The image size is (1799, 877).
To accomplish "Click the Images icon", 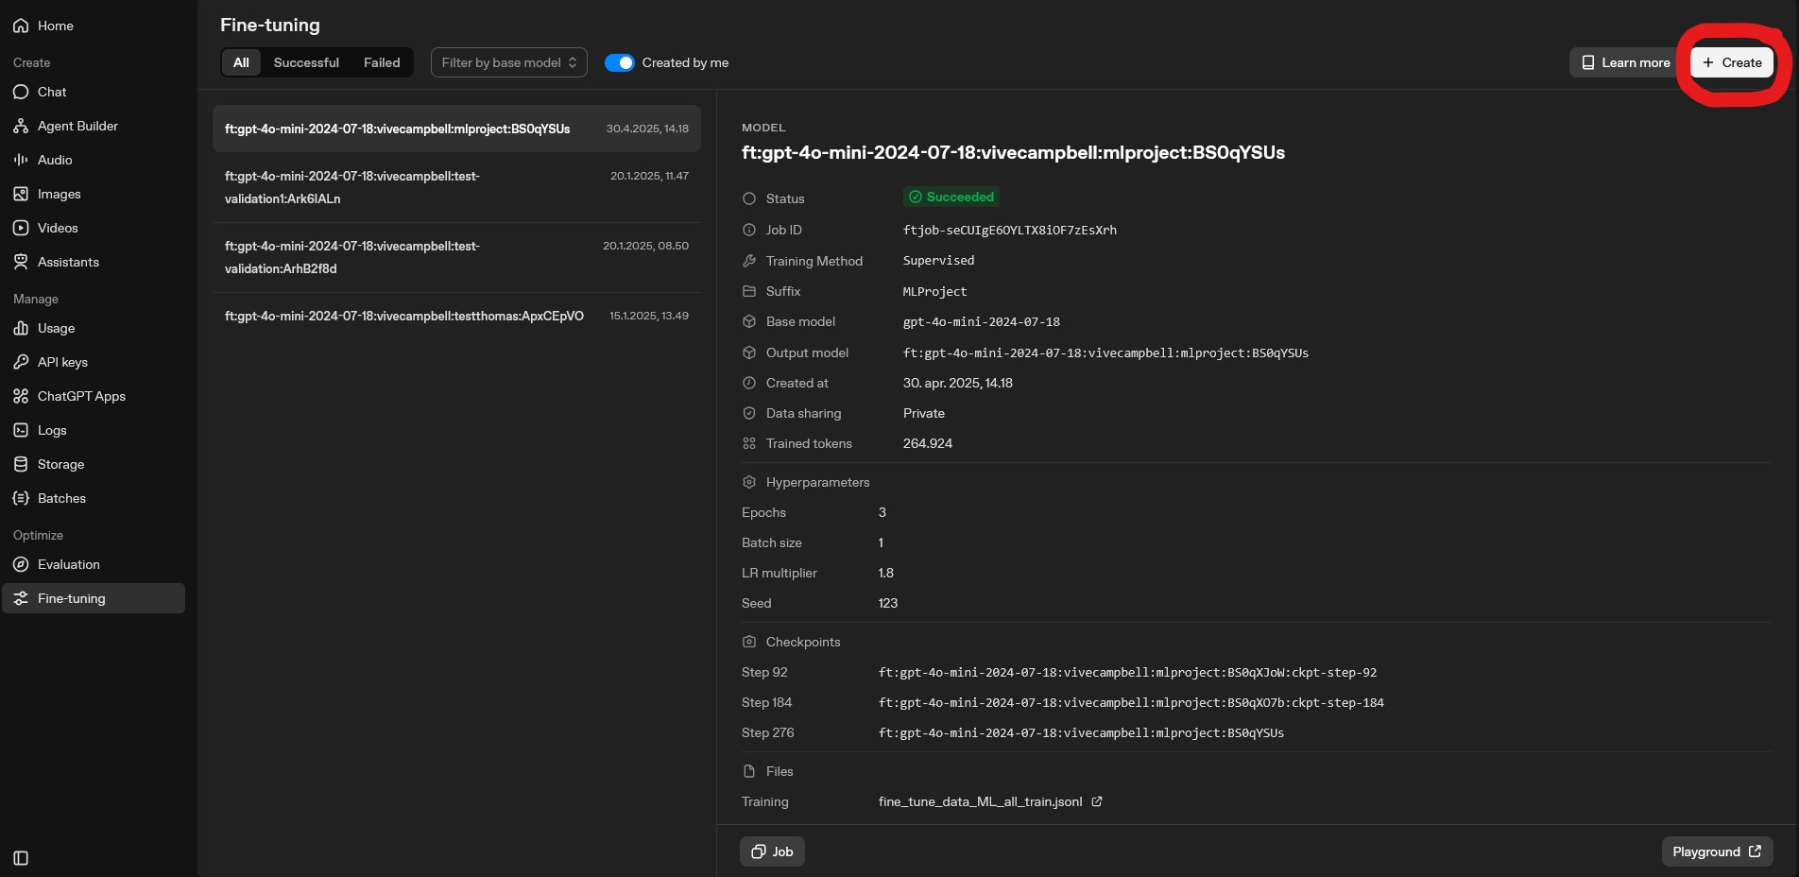I will pyautogui.click(x=21, y=194).
